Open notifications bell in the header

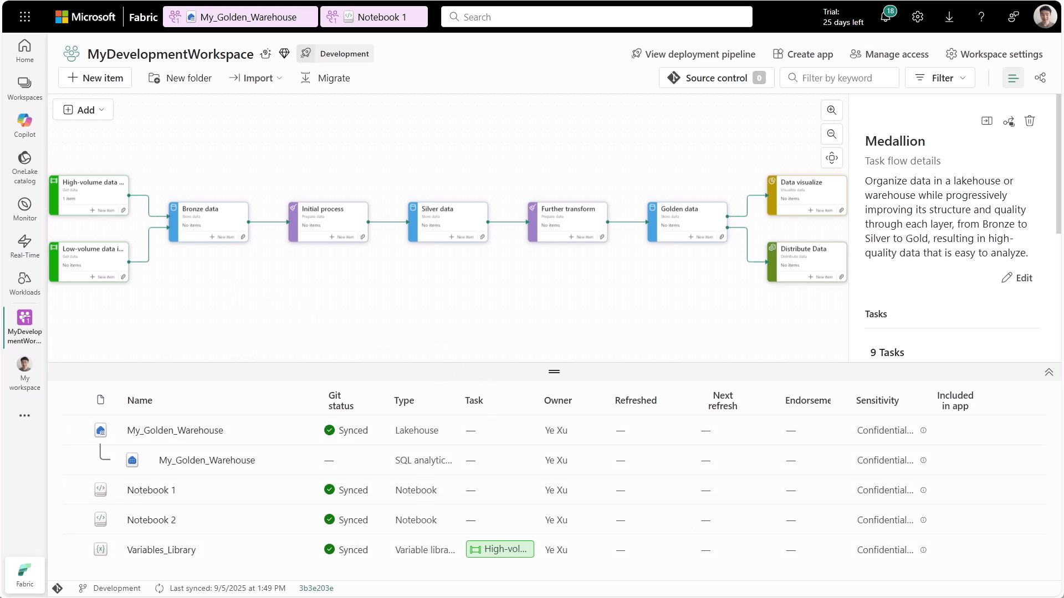(886, 17)
